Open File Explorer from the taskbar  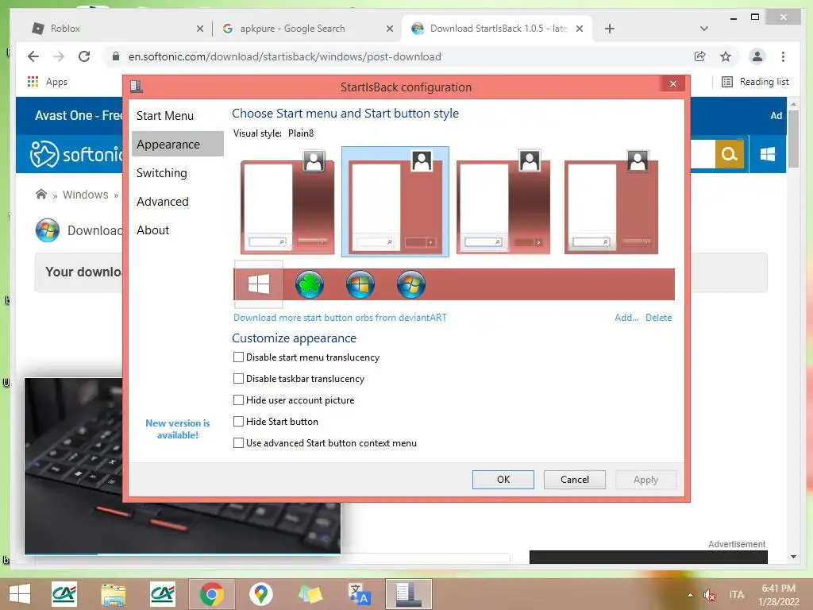114,594
